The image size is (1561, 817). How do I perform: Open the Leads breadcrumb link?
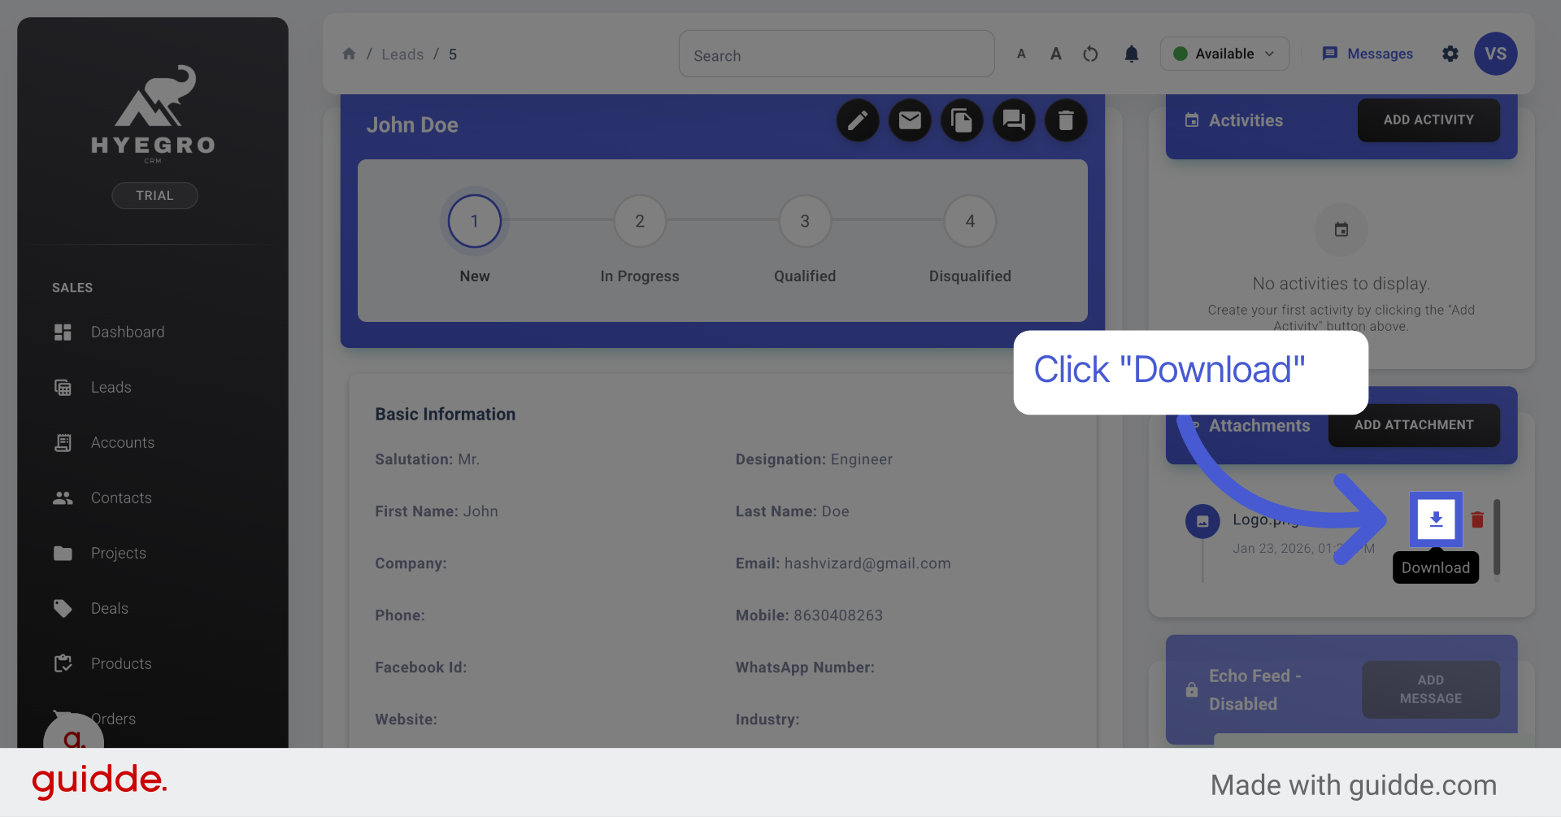pyautogui.click(x=402, y=54)
